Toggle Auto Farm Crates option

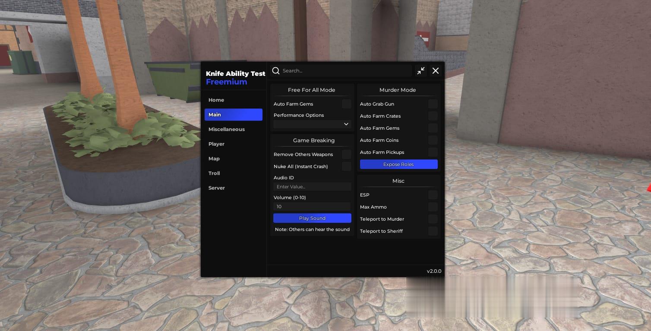pyautogui.click(x=433, y=116)
